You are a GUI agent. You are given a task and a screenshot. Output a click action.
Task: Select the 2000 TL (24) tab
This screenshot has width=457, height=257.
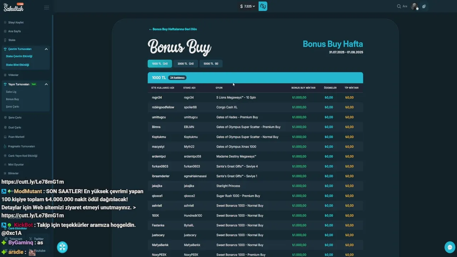(186, 64)
